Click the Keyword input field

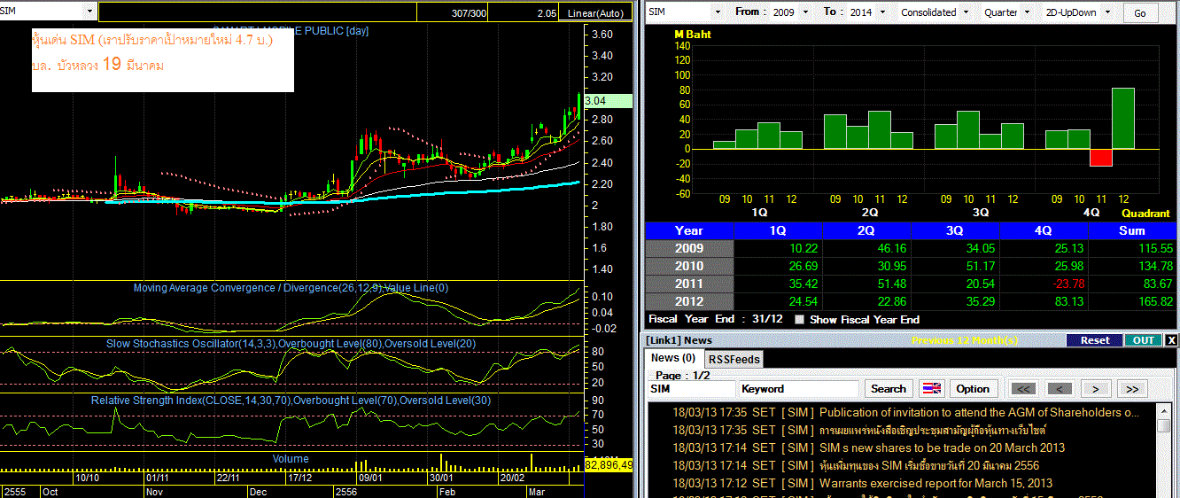[799, 388]
